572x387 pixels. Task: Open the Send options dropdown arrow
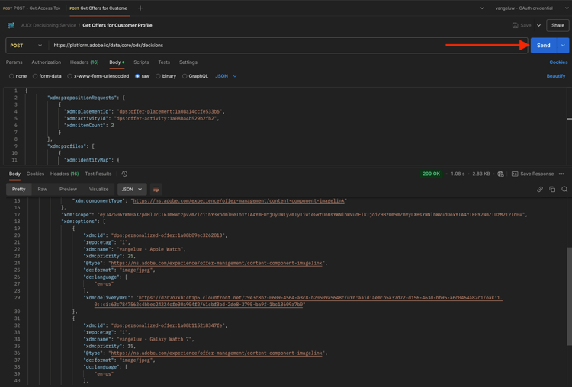point(563,46)
